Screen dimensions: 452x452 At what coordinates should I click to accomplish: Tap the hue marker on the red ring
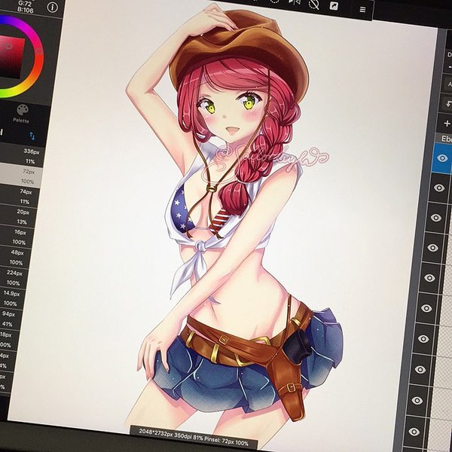pyautogui.click(x=39, y=52)
